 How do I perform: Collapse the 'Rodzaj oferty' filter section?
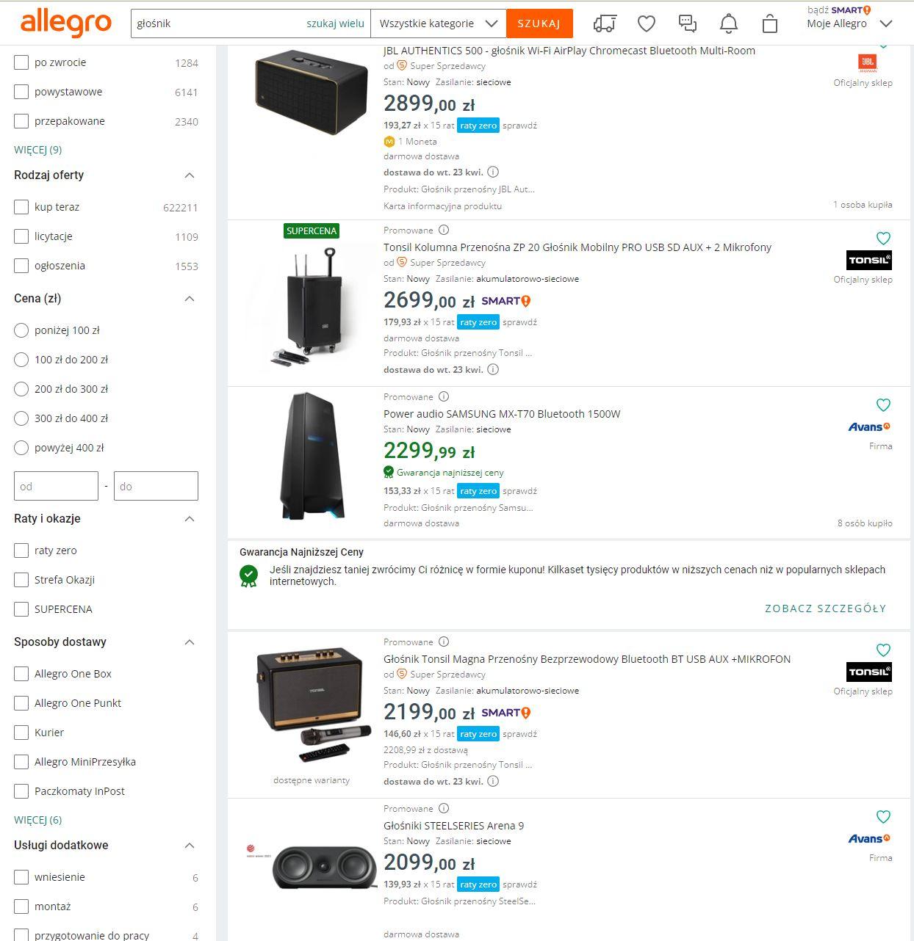(190, 175)
